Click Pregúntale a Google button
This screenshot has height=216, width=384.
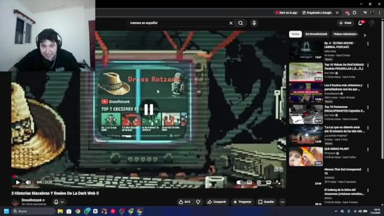tap(316, 13)
